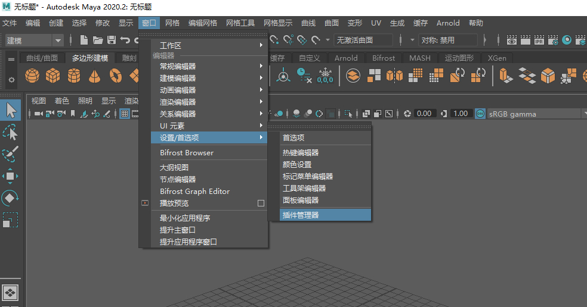This screenshot has width=587, height=307.
Task: Open the 播放预览 option box
Action: [x=261, y=203]
